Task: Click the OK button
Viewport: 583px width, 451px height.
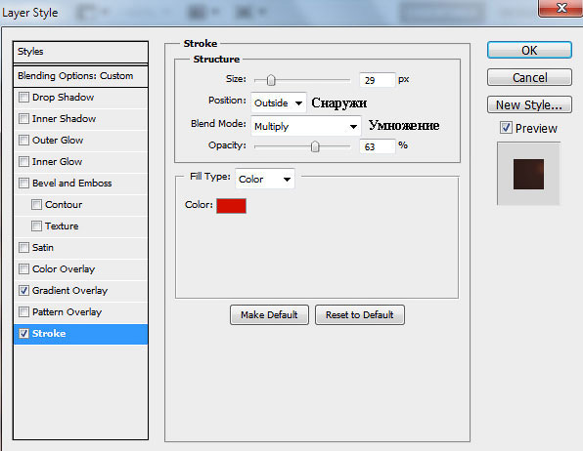Action: click(529, 50)
